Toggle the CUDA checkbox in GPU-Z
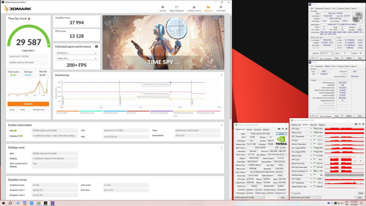Image resolution: width=366 pixels, height=206 pixels. [257, 190]
